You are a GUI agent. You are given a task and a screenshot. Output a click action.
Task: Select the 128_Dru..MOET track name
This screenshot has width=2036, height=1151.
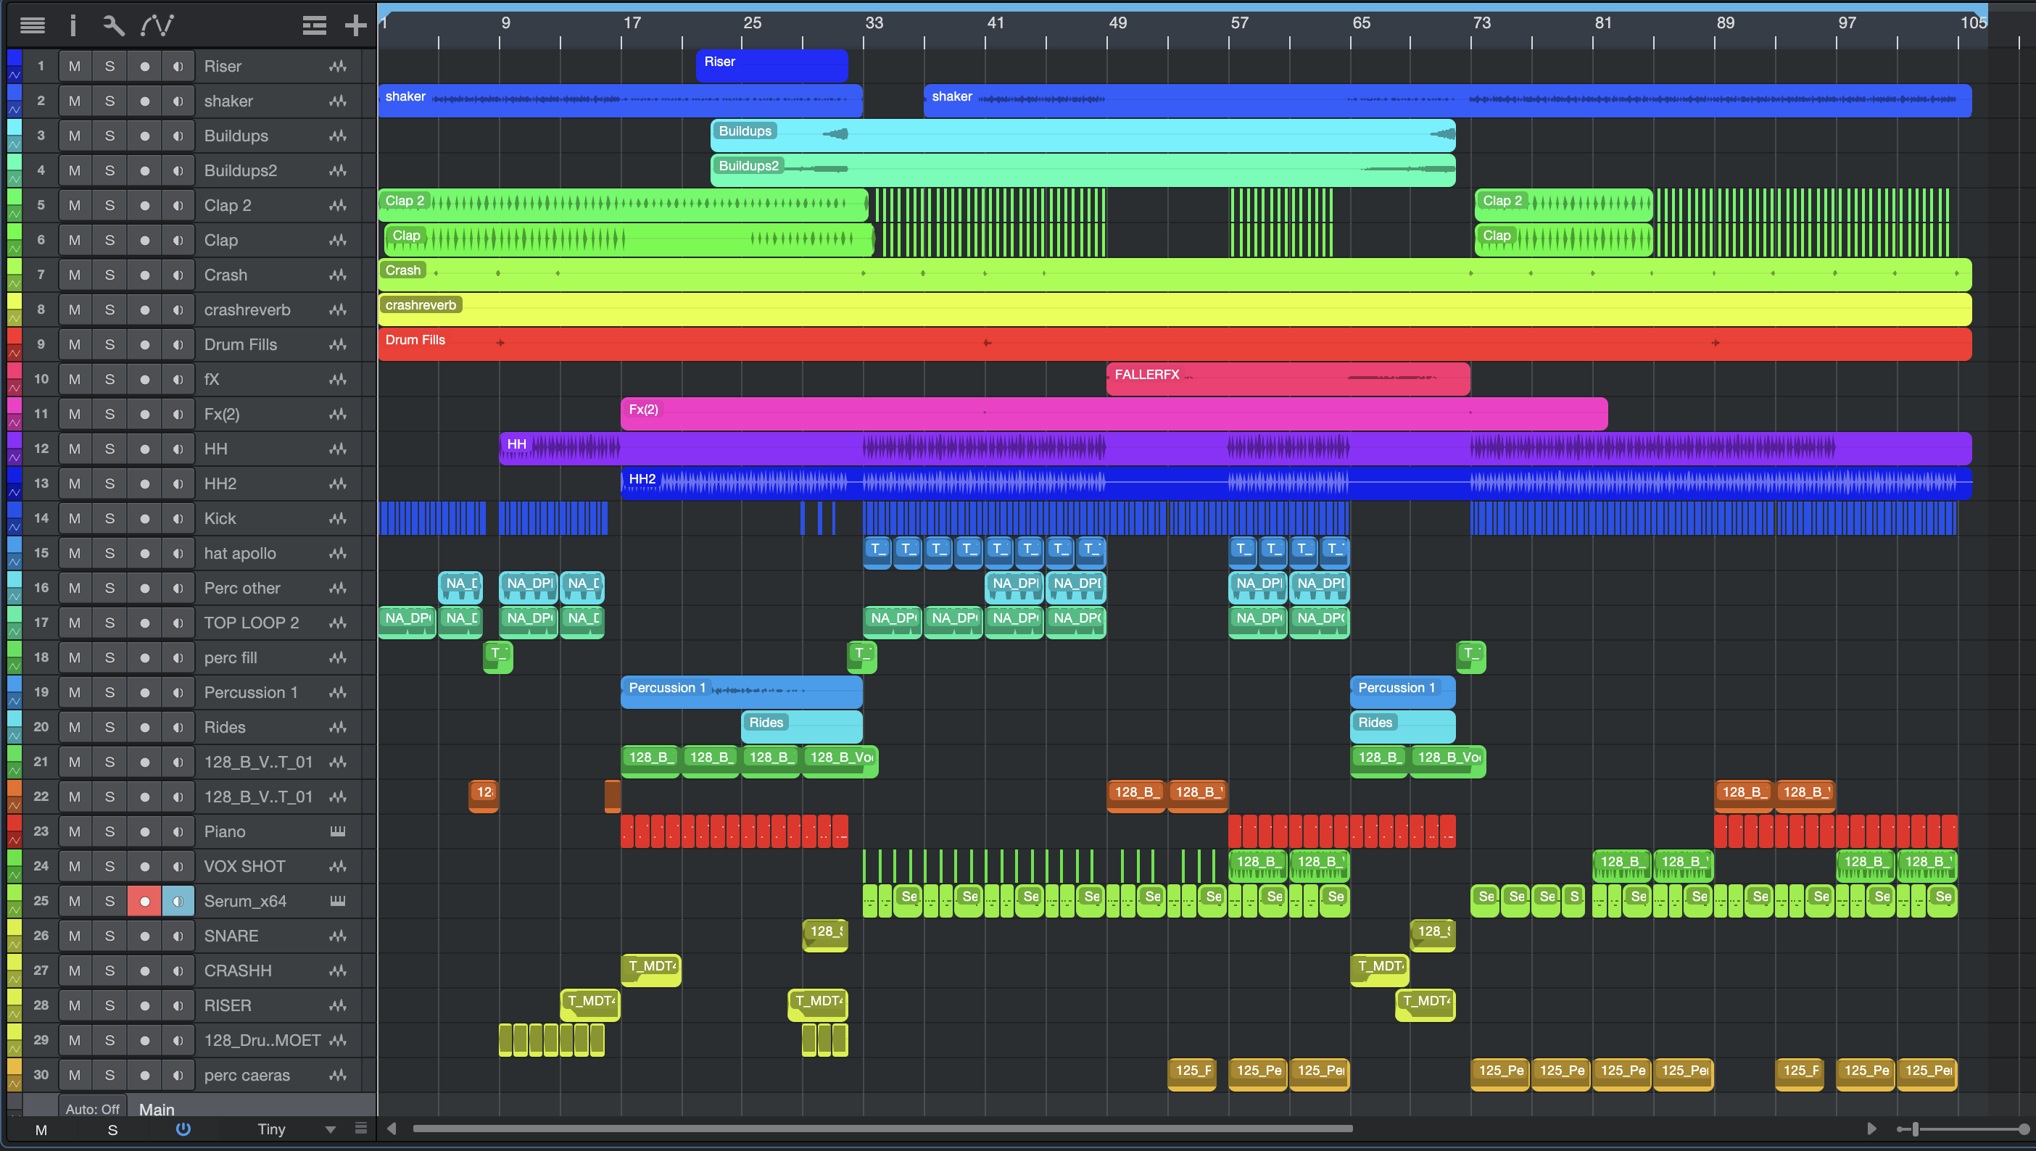(x=262, y=1040)
